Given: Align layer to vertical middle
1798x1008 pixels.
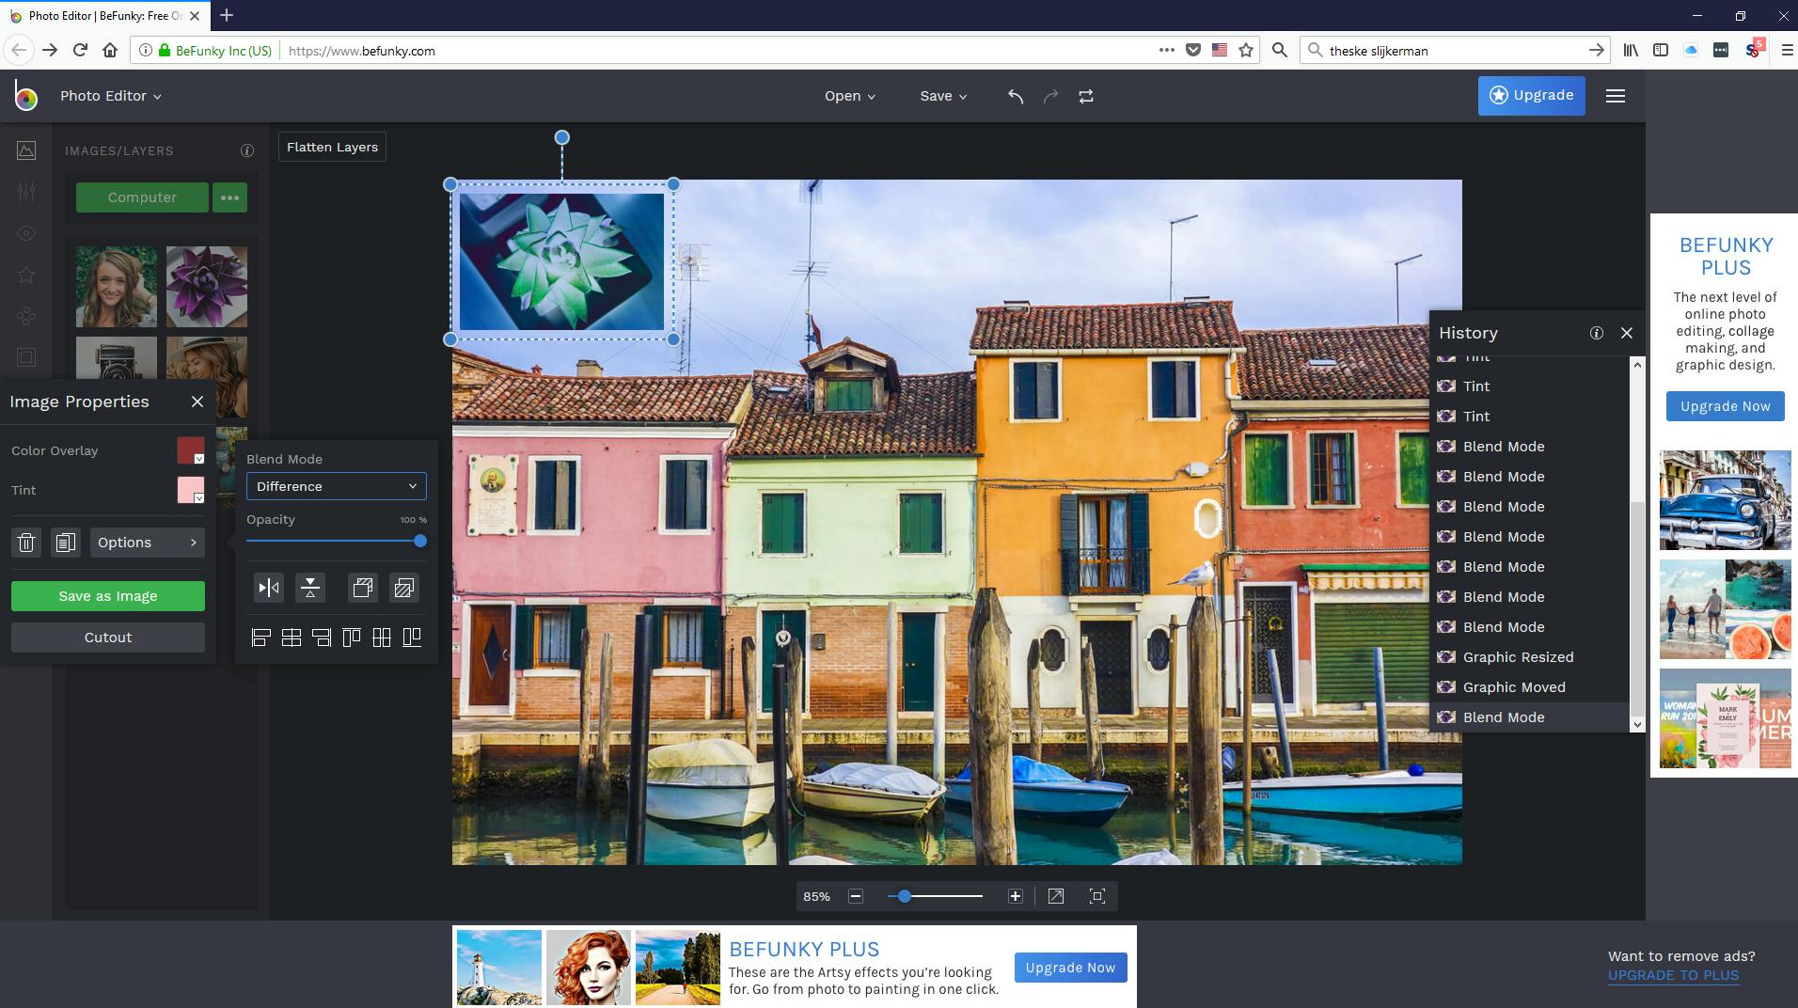Looking at the screenshot, I should [382, 638].
